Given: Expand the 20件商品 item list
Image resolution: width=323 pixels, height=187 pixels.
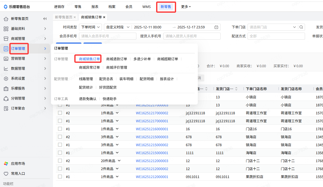Looking at the screenshot, I should click(x=119, y=161).
